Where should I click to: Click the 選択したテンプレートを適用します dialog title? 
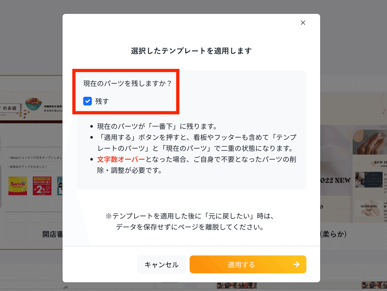coord(191,51)
